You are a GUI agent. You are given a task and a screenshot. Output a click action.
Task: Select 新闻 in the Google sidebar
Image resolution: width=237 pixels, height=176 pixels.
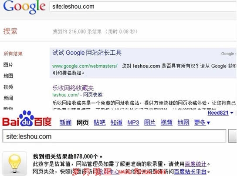point(8,98)
